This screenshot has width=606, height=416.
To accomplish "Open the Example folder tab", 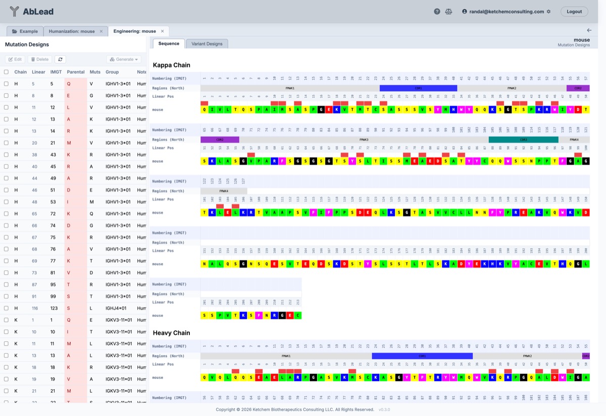I will click(x=25, y=31).
